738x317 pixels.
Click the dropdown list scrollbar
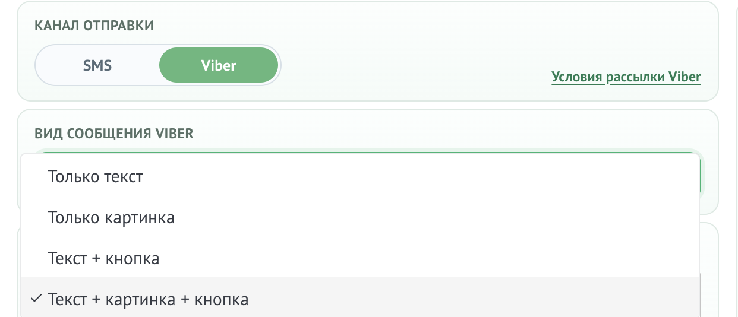pyautogui.click(x=701, y=296)
